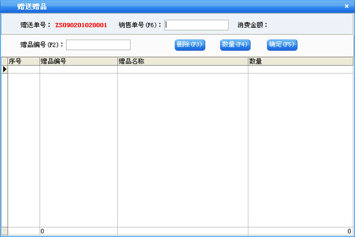This screenshot has height=237, width=355.
Task: Click the 赠品名称 column header
Action: 182,61
